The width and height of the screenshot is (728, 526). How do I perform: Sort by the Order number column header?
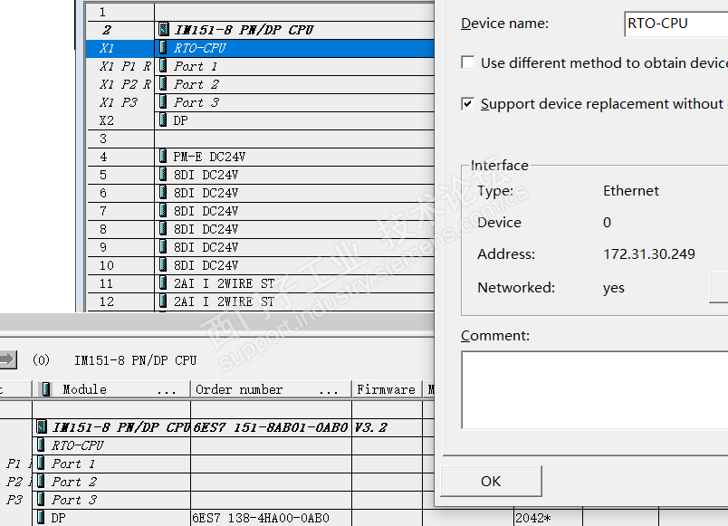[x=271, y=389]
